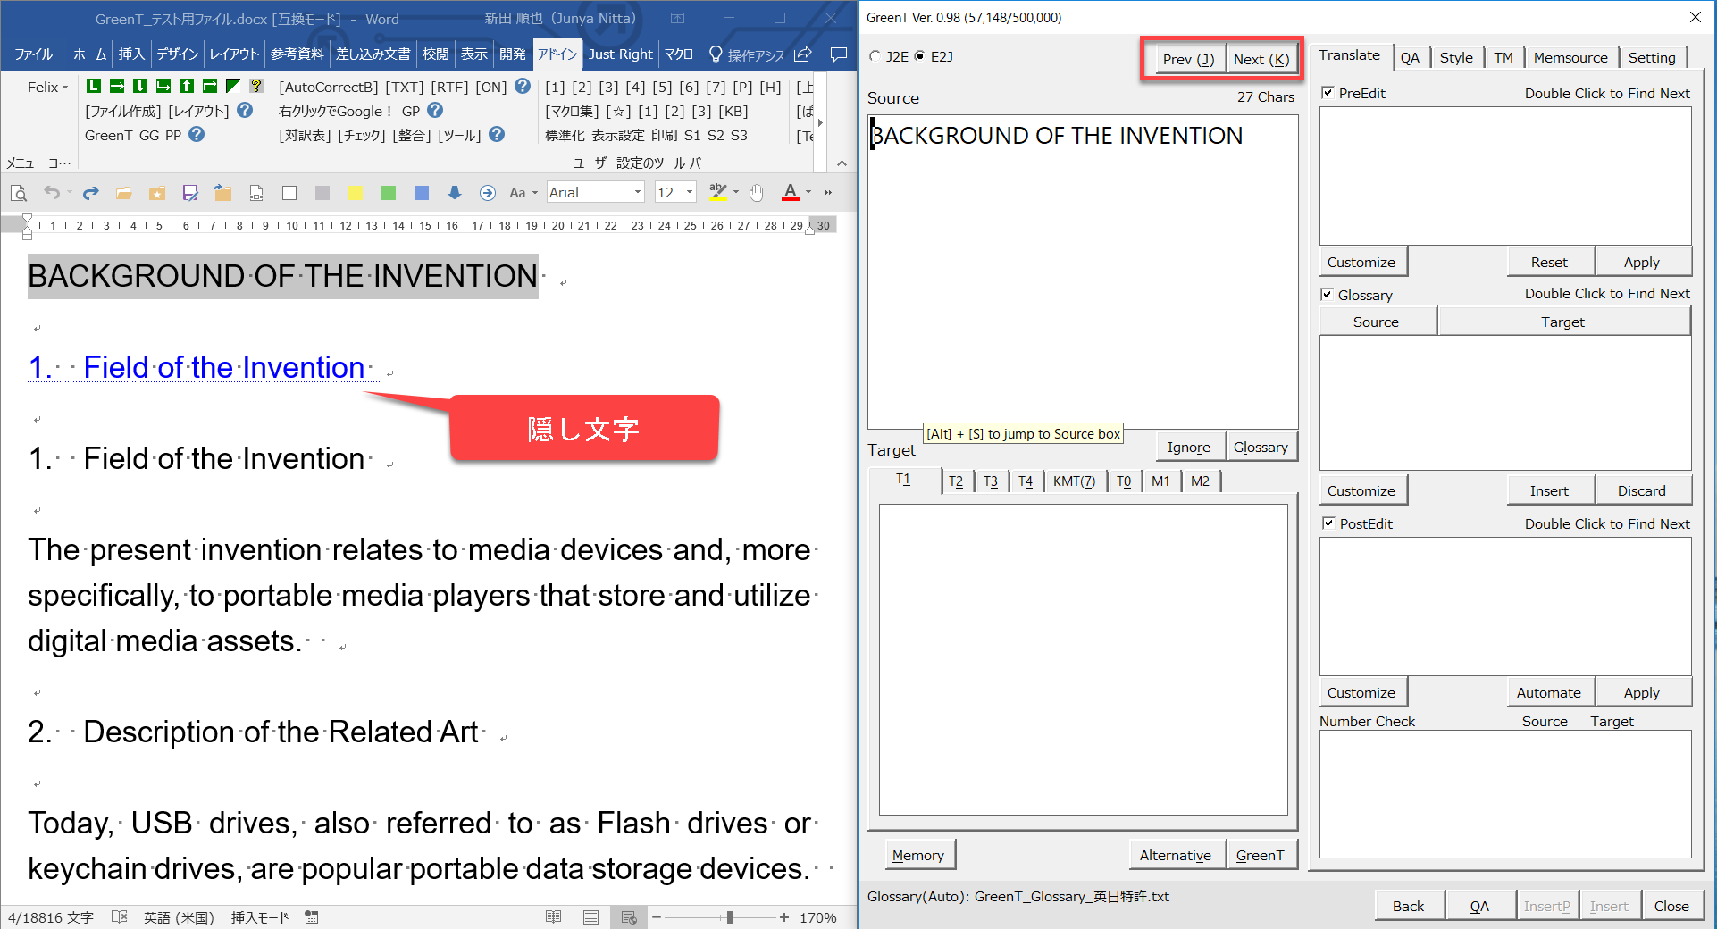This screenshot has width=1717, height=929.
Task: Click the help icon next to GreenT GG PP
Action: [x=197, y=135]
